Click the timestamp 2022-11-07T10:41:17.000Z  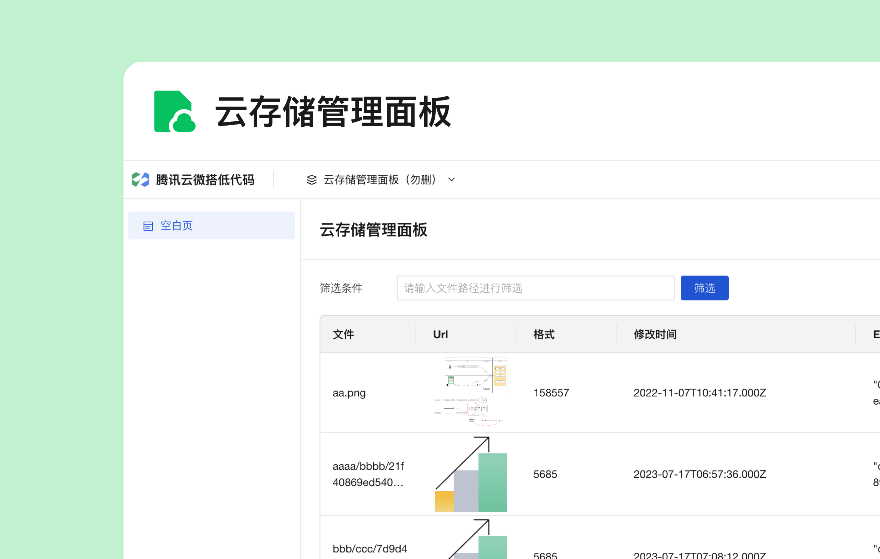[700, 393]
